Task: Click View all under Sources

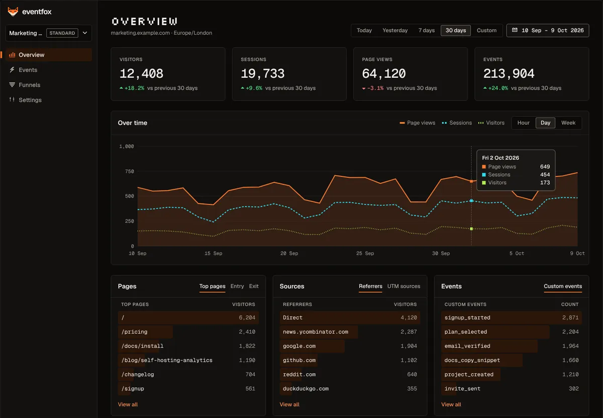Action: [289, 404]
